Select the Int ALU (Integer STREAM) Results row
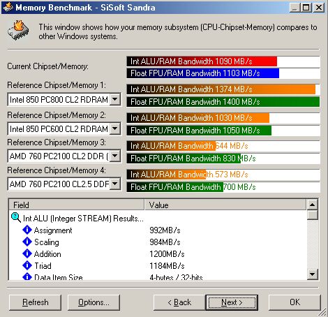 (x=83, y=219)
